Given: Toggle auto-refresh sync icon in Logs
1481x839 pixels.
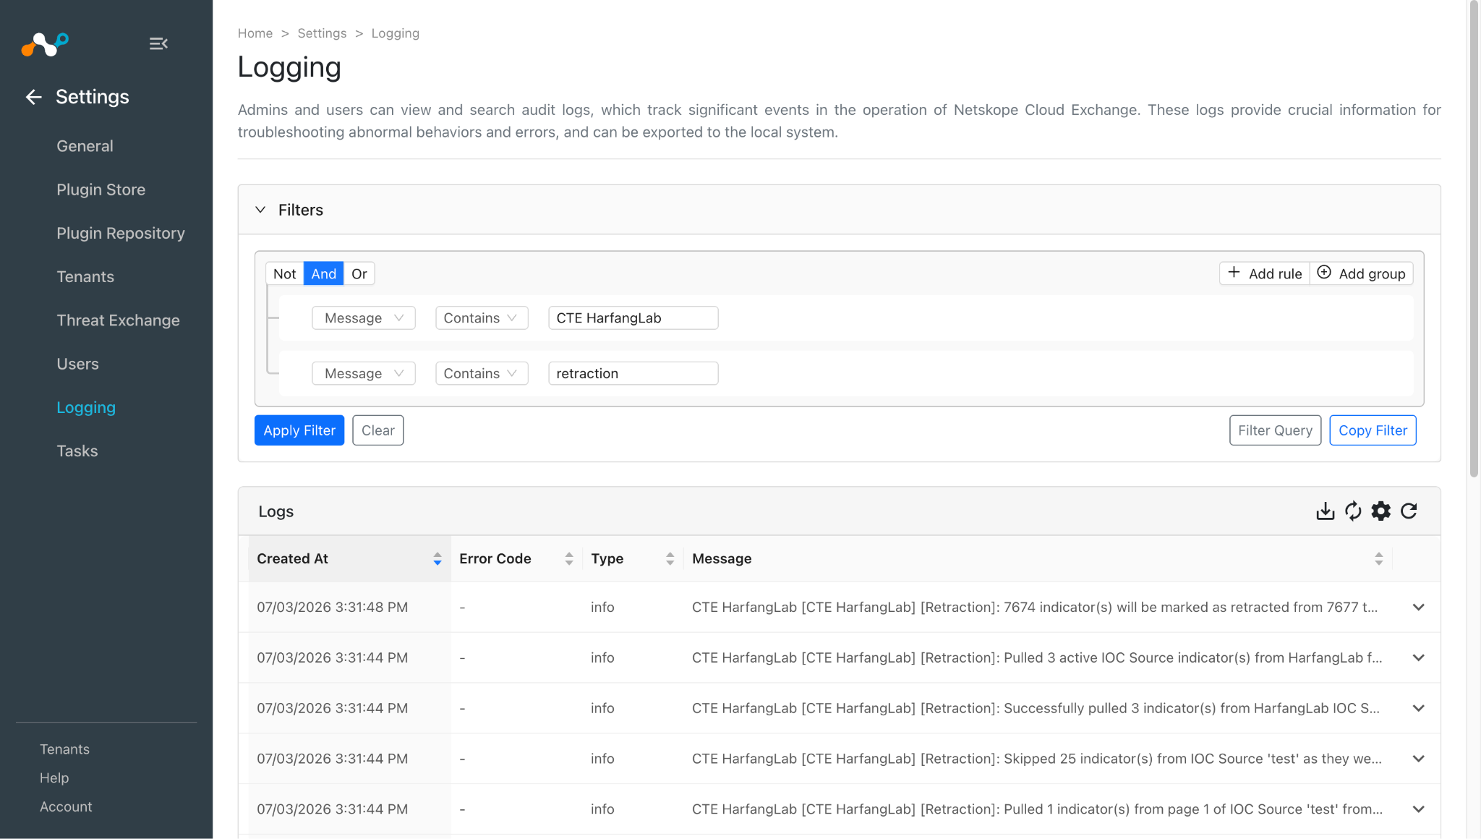Looking at the screenshot, I should pyautogui.click(x=1353, y=511).
